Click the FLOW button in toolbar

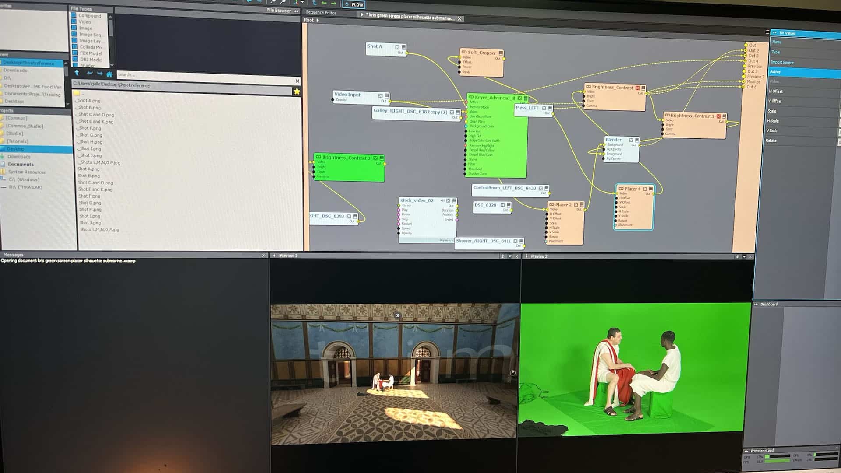[x=354, y=5]
